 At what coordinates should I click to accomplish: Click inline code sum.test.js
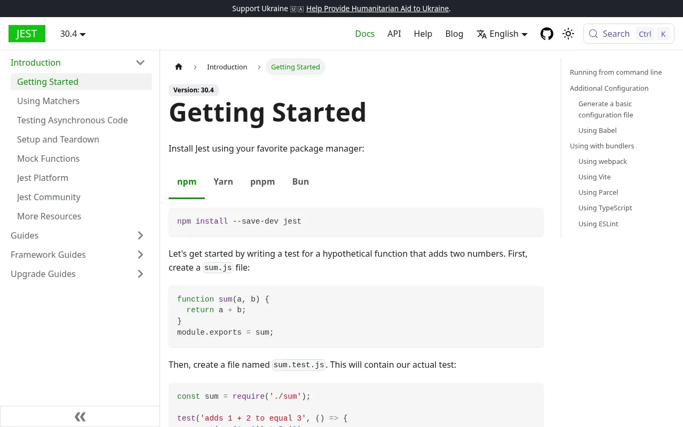tap(299, 365)
